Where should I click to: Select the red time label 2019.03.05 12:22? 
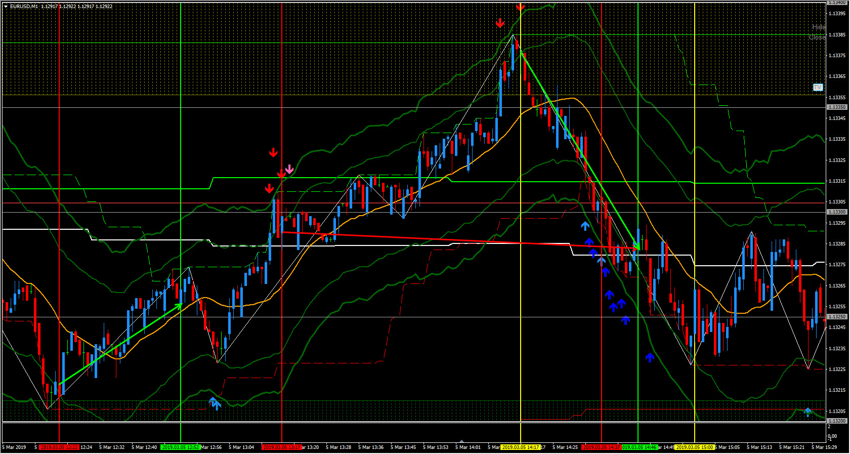click(59, 447)
